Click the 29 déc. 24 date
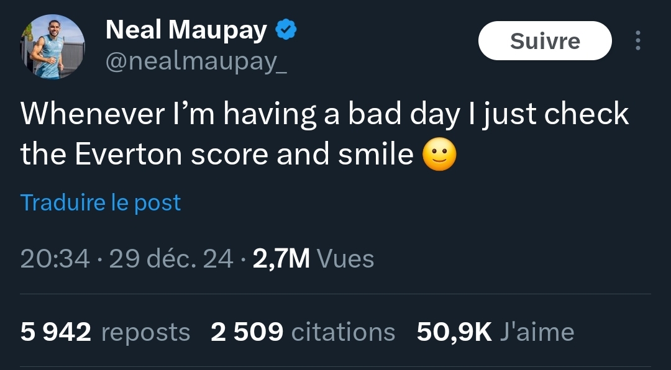671x370 pixels. click(x=171, y=258)
